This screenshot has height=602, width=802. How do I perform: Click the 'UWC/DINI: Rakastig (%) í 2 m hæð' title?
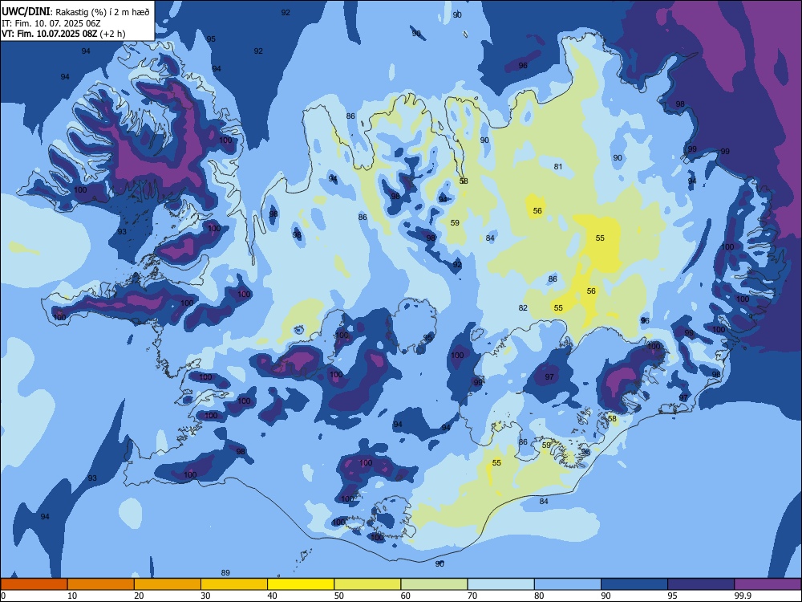pos(75,12)
